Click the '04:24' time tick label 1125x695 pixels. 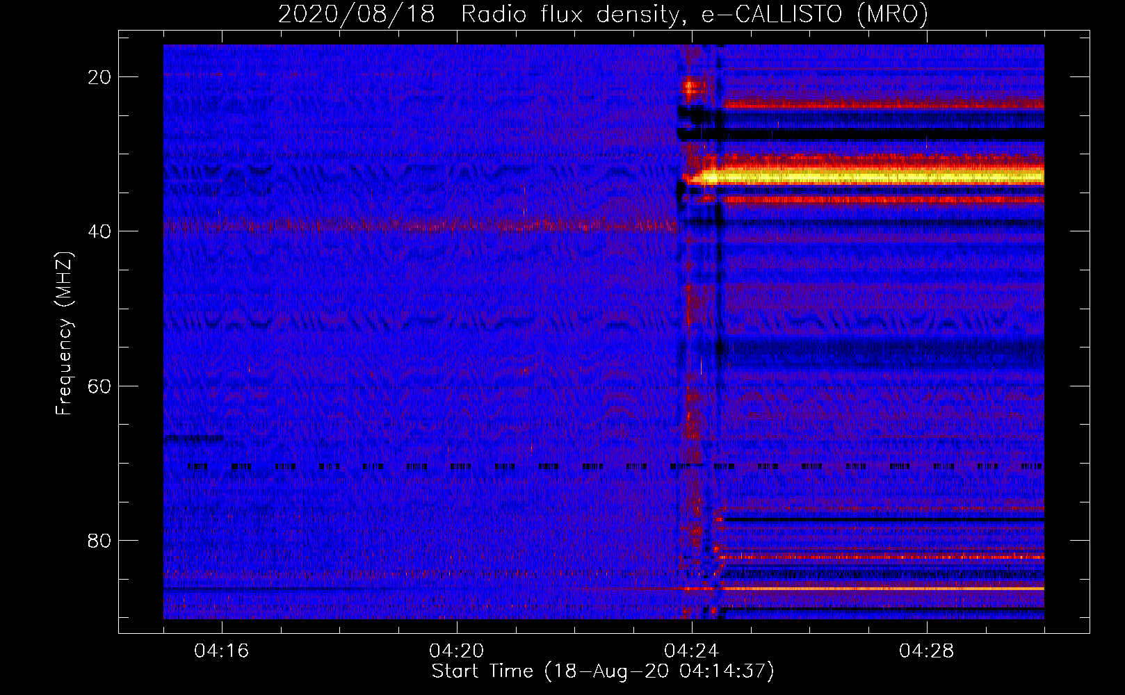tap(692, 651)
